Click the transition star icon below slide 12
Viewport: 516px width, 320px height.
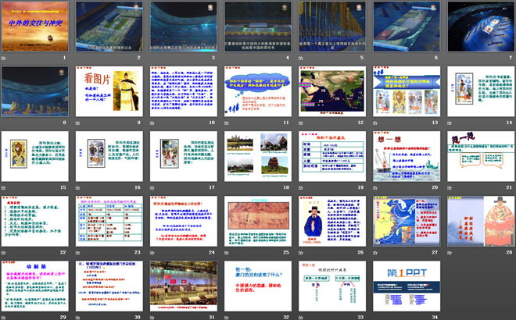[x=302, y=123]
